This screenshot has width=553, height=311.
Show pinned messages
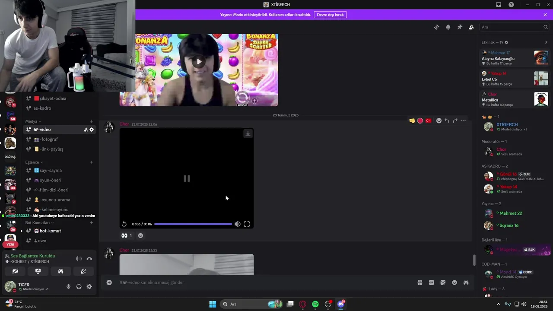click(460, 27)
